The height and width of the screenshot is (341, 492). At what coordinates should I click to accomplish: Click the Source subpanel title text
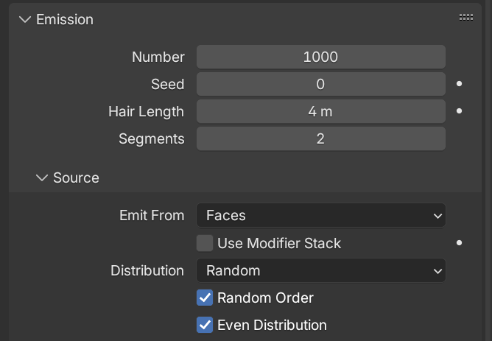click(x=76, y=178)
